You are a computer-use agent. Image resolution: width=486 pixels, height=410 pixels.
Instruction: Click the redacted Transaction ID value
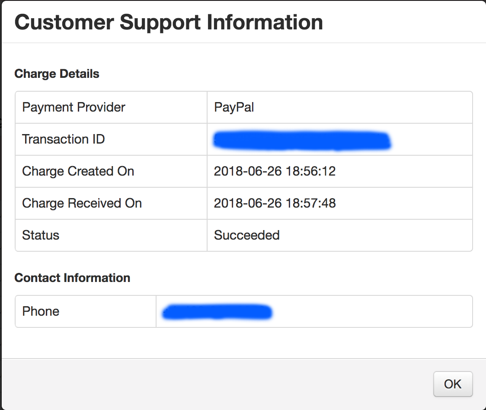coord(302,140)
